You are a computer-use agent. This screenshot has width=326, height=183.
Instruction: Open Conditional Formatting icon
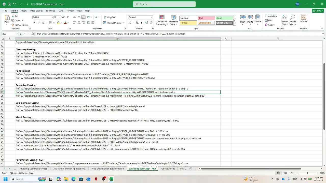point(162,17)
